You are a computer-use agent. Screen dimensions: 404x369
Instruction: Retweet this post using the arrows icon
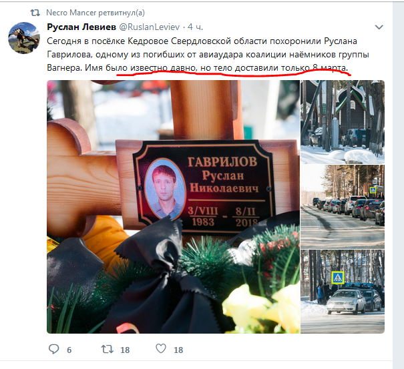tap(108, 349)
